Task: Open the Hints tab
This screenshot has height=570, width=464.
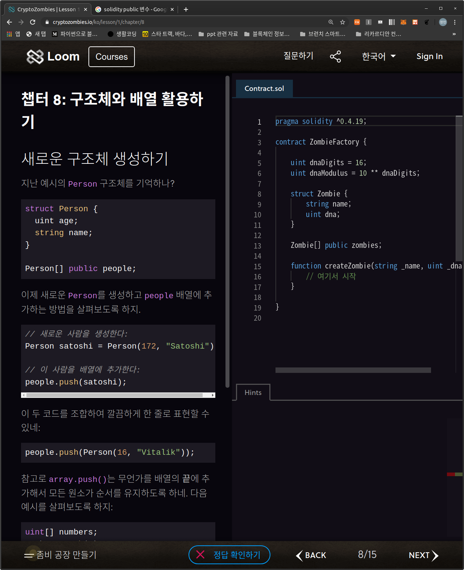Action: click(253, 392)
